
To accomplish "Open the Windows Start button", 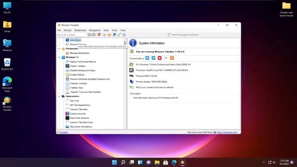I will pos(115,162).
